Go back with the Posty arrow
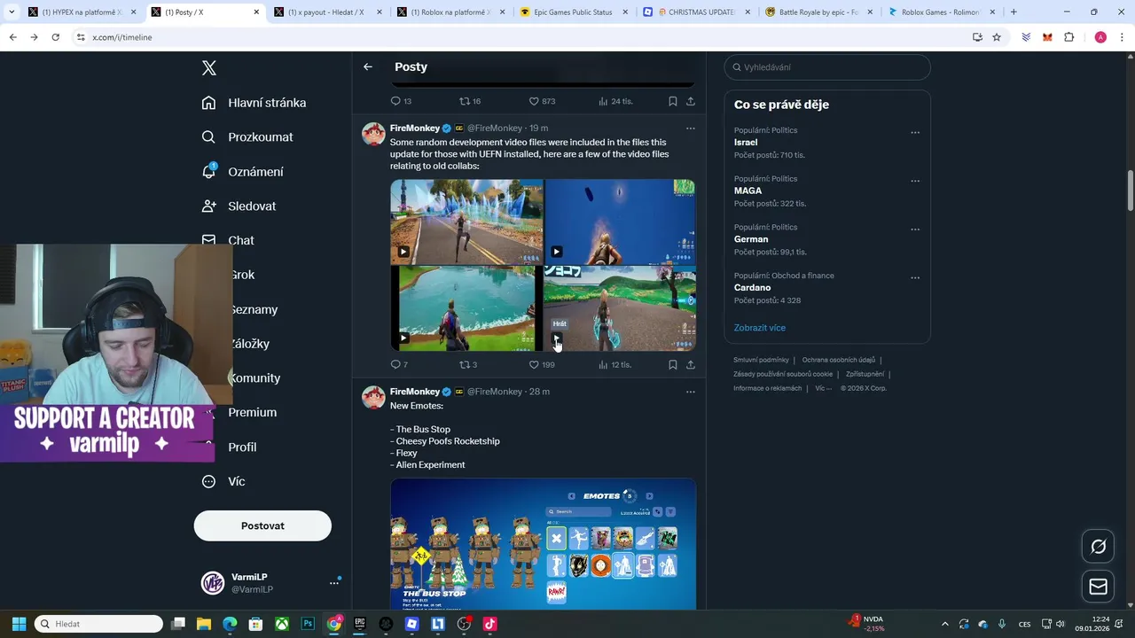Screen dimensions: 1135x638 click(368, 66)
